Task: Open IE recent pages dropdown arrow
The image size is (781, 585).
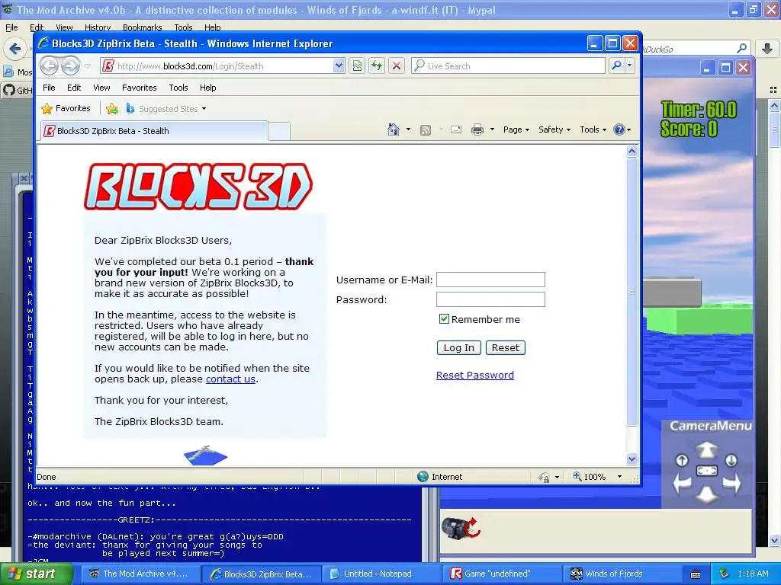Action: pyautogui.click(x=88, y=66)
